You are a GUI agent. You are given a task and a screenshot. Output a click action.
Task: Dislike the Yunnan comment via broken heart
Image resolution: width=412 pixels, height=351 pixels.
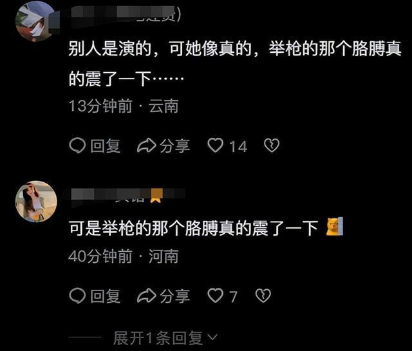click(x=272, y=146)
